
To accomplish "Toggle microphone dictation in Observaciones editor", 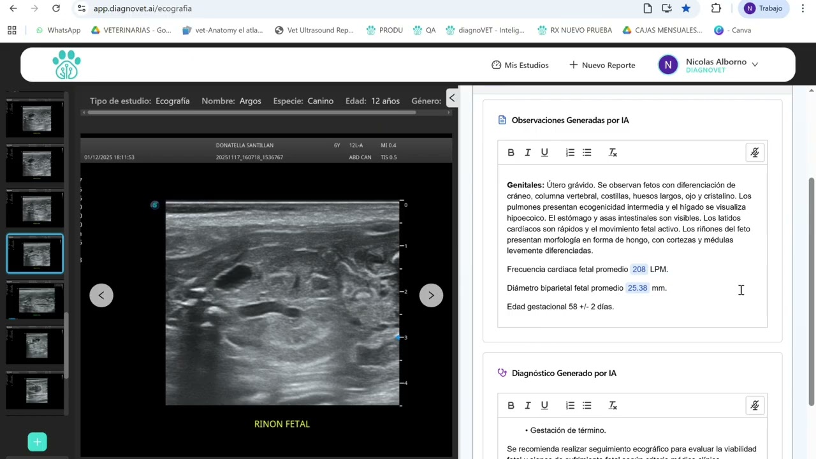I will (755, 152).
